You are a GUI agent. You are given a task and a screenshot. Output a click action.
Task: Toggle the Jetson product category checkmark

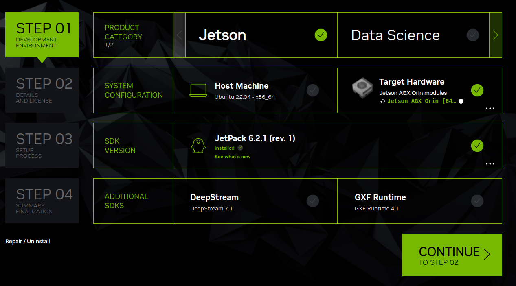321,35
